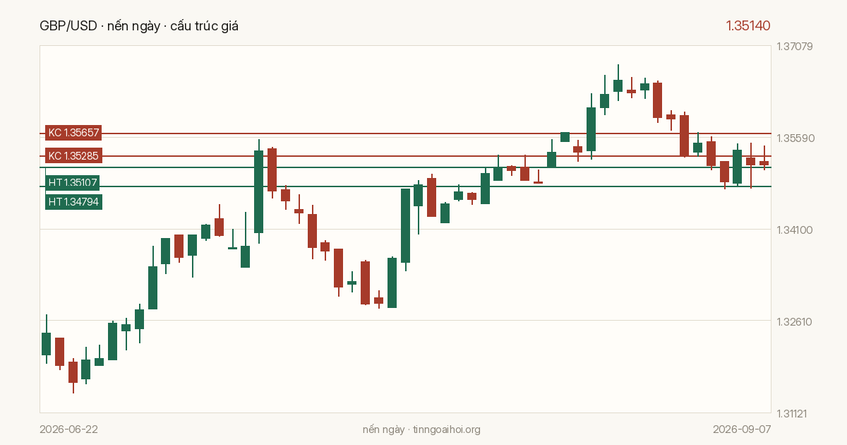Click the HT 1.34794 support label
This screenshot has width=847, height=445.
(x=73, y=202)
